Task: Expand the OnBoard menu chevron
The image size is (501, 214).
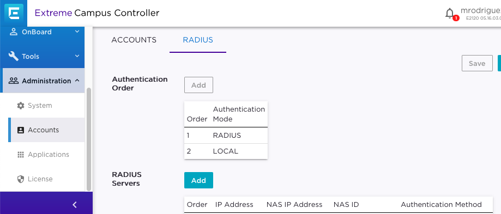Action: (77, 32)
